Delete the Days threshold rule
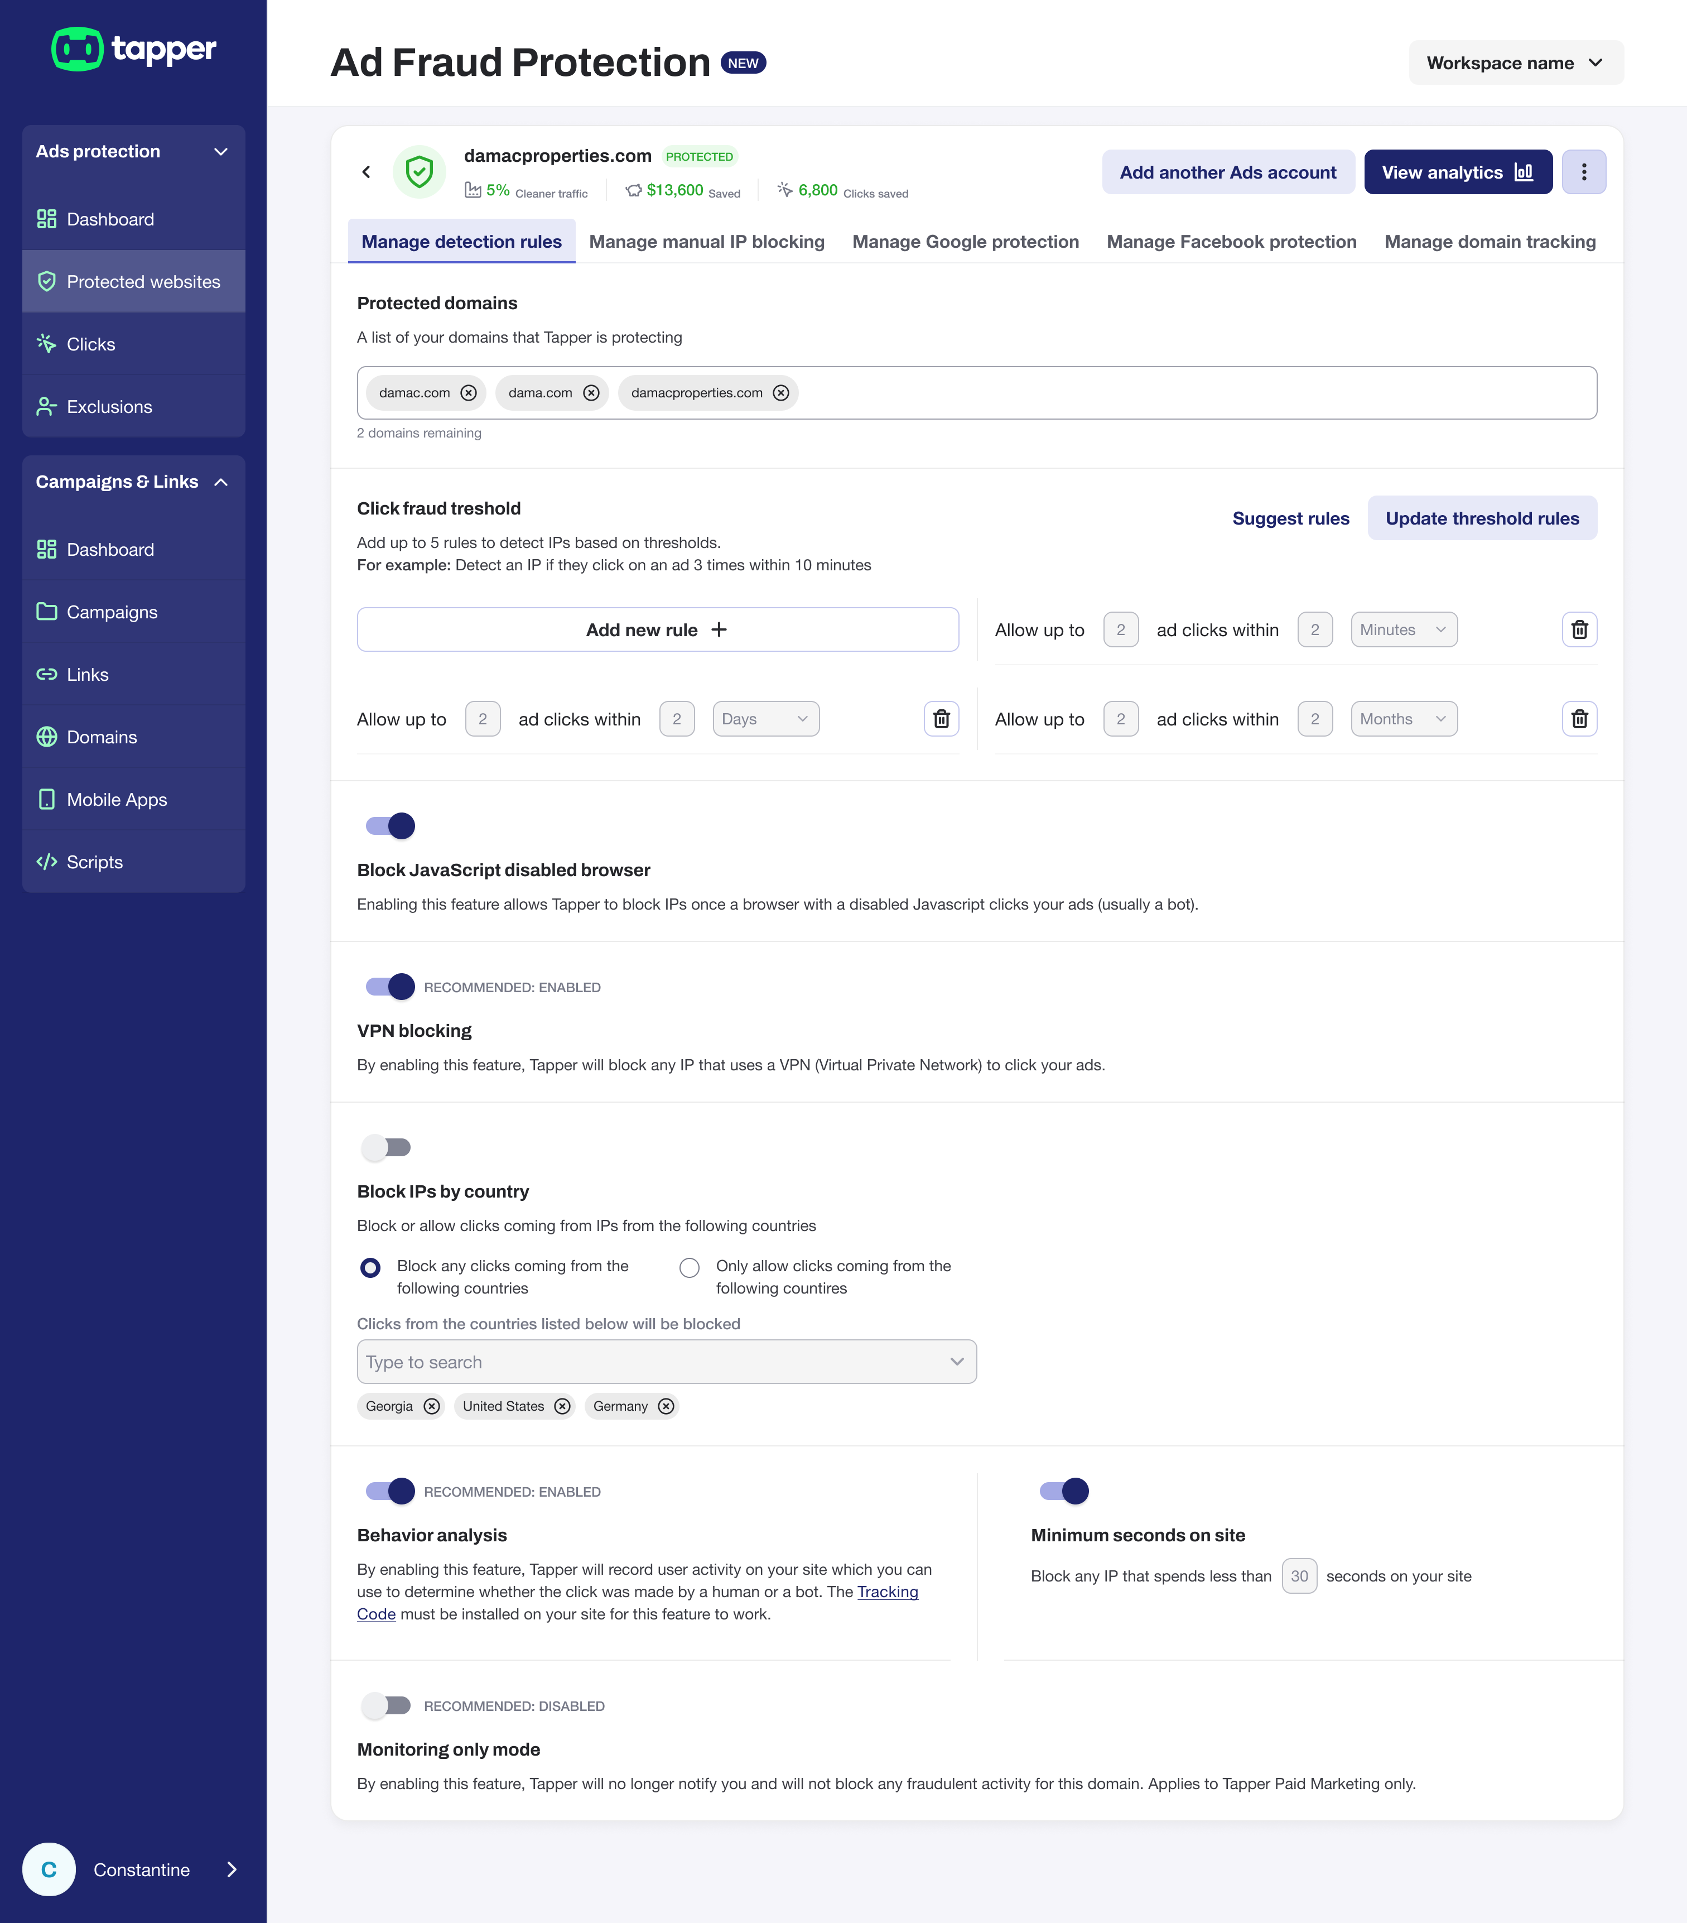 coord(941,719)
